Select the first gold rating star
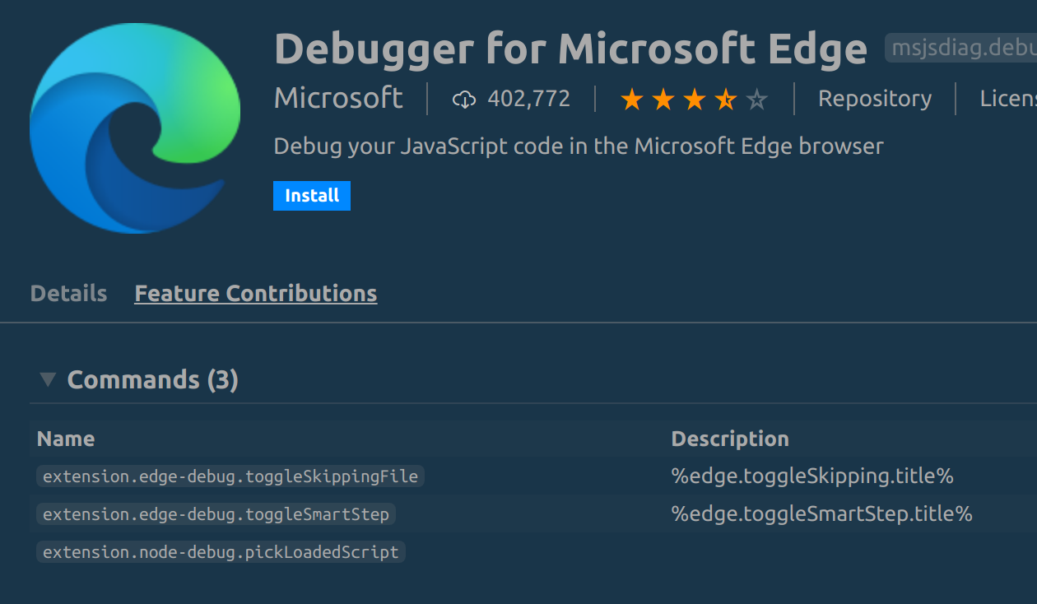The width and height of the screenshot is (1037, 604). point(631,98)
